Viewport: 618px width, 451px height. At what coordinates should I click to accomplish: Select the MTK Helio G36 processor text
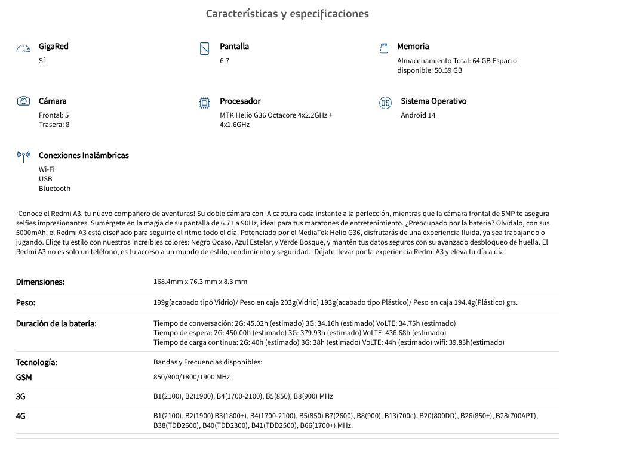(x=276, y=120)
